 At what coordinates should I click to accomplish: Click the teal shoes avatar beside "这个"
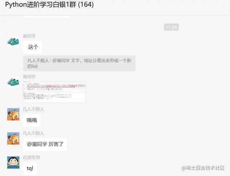13,41
